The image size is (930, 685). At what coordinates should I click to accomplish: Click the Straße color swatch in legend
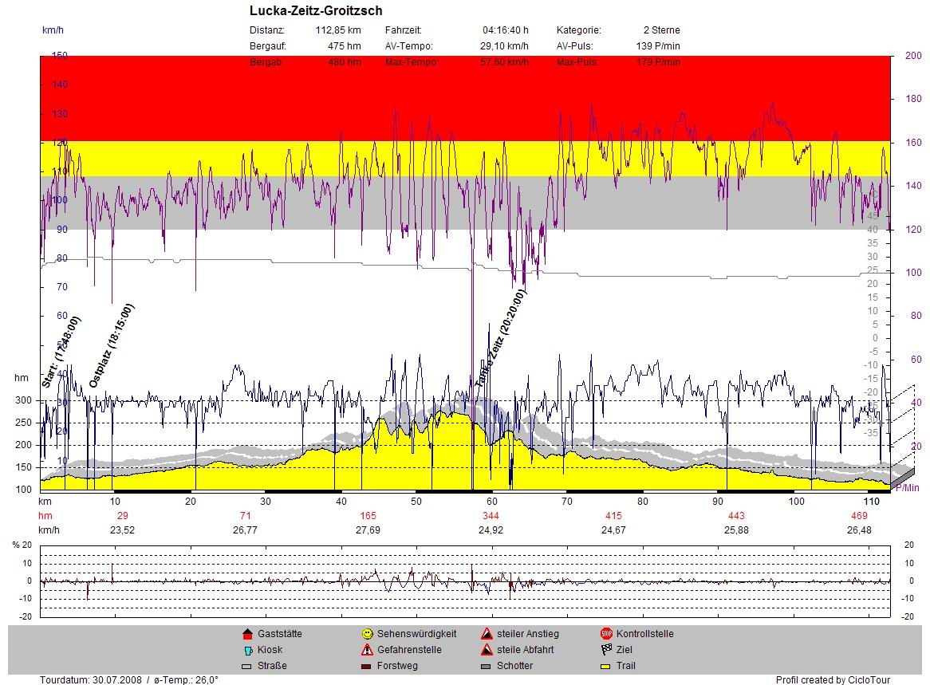[247, 667]
